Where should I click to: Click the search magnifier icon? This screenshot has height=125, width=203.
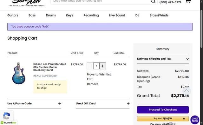[x=153, y=1]
